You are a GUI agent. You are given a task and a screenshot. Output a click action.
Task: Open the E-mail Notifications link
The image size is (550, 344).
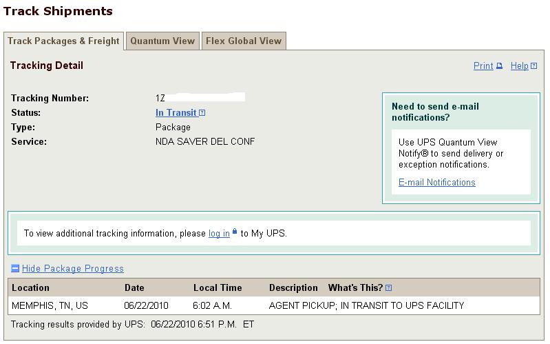click(x=436, y=183)
